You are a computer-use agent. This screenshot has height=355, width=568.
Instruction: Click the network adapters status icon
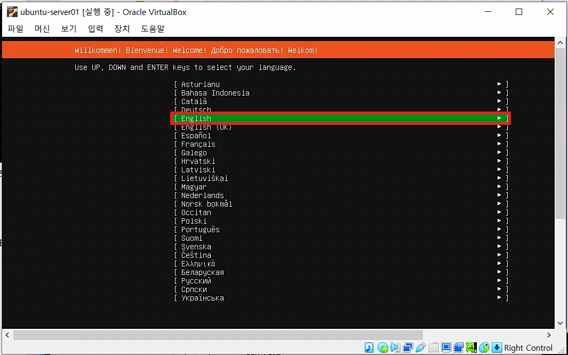408,348
